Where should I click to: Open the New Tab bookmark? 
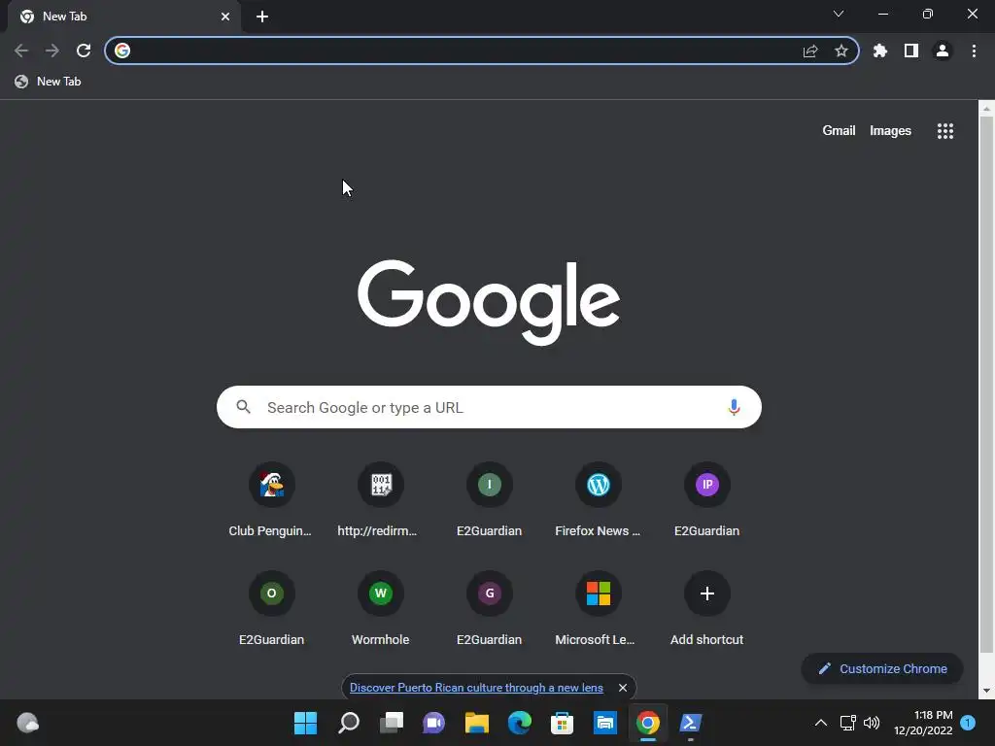[49, 82]
